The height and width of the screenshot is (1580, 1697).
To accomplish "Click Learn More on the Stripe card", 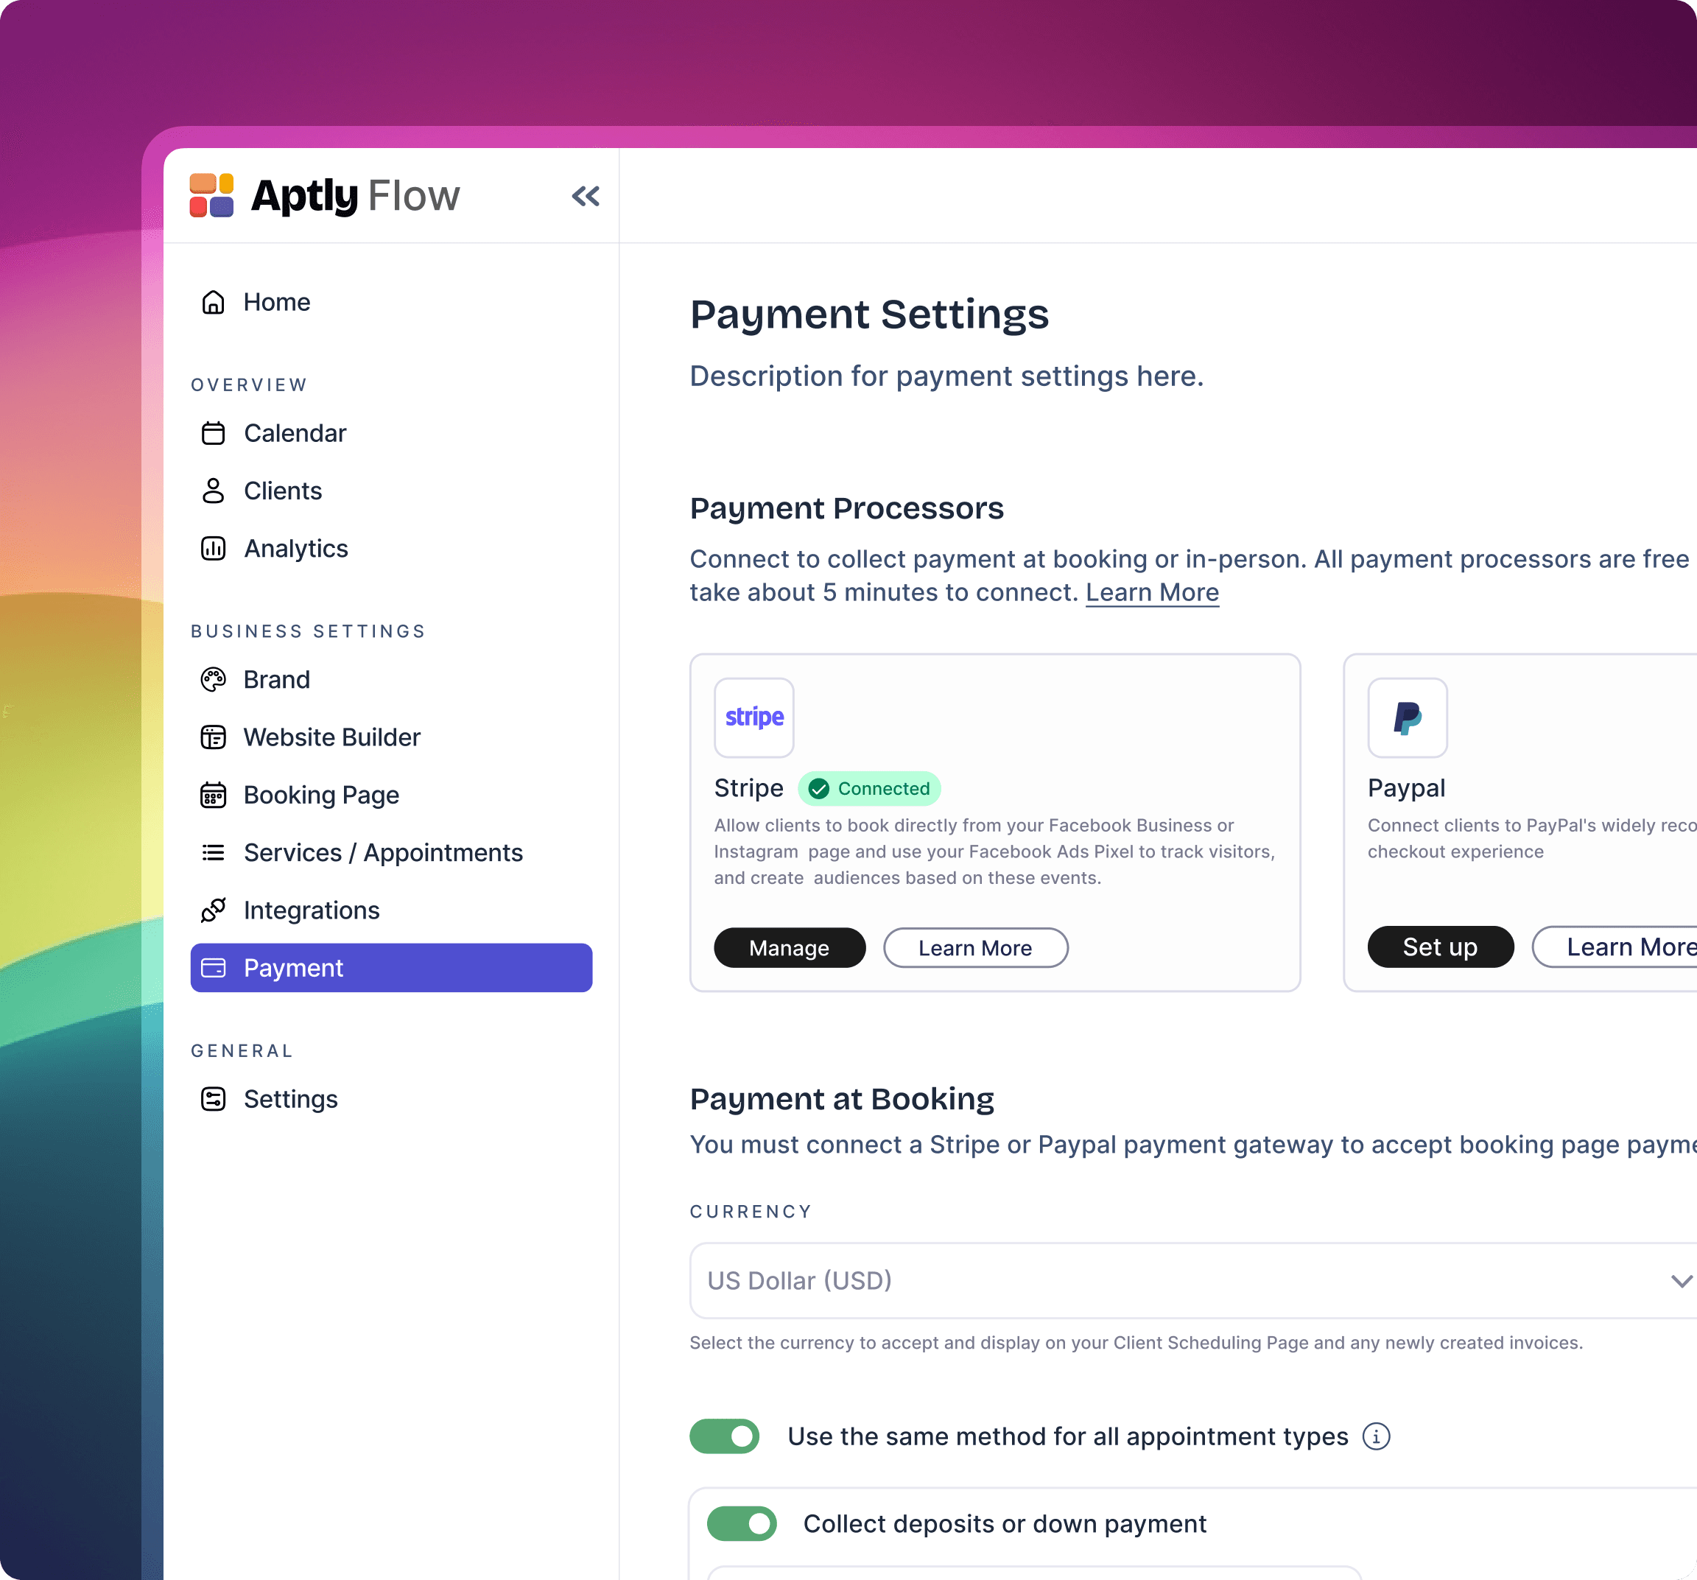I will [975, 947].
